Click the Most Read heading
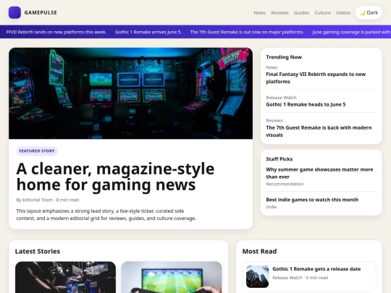Screen dimensions: 391x293 (x=259, y=251)
